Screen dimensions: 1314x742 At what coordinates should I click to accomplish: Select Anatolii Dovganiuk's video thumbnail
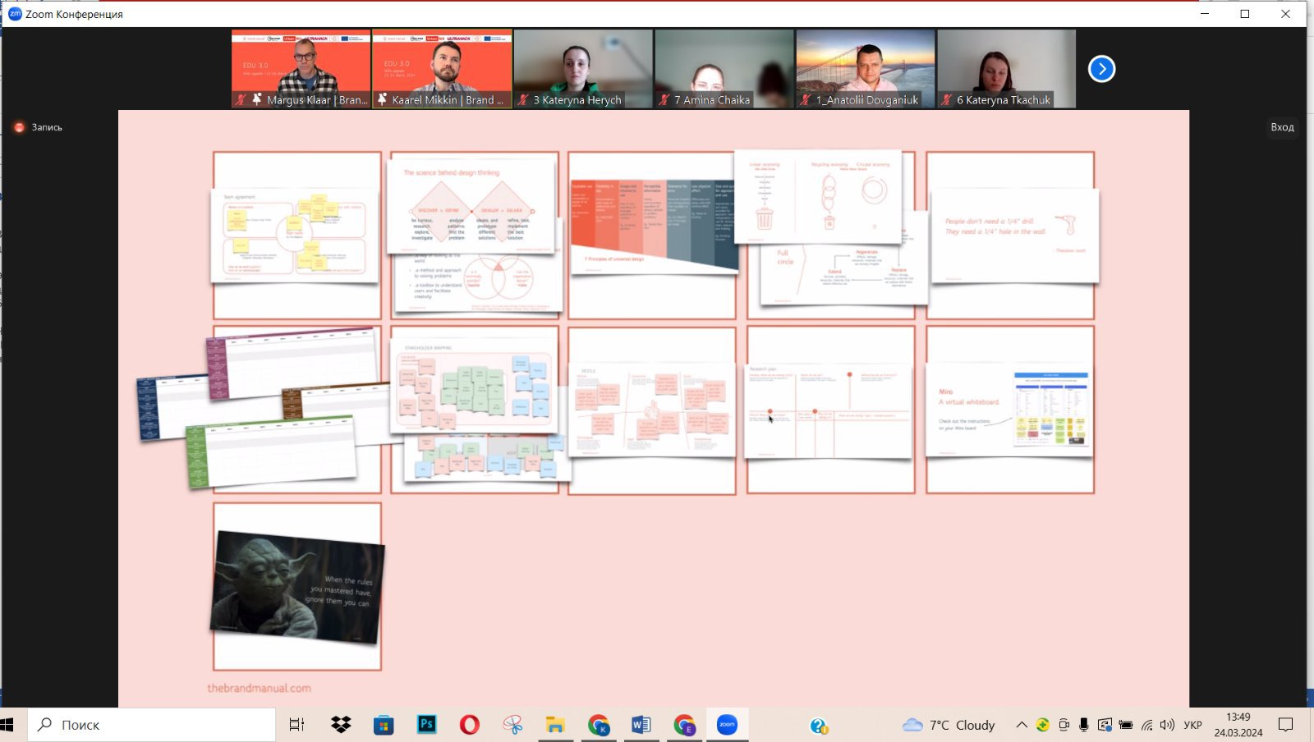click(x=866, y=69)
